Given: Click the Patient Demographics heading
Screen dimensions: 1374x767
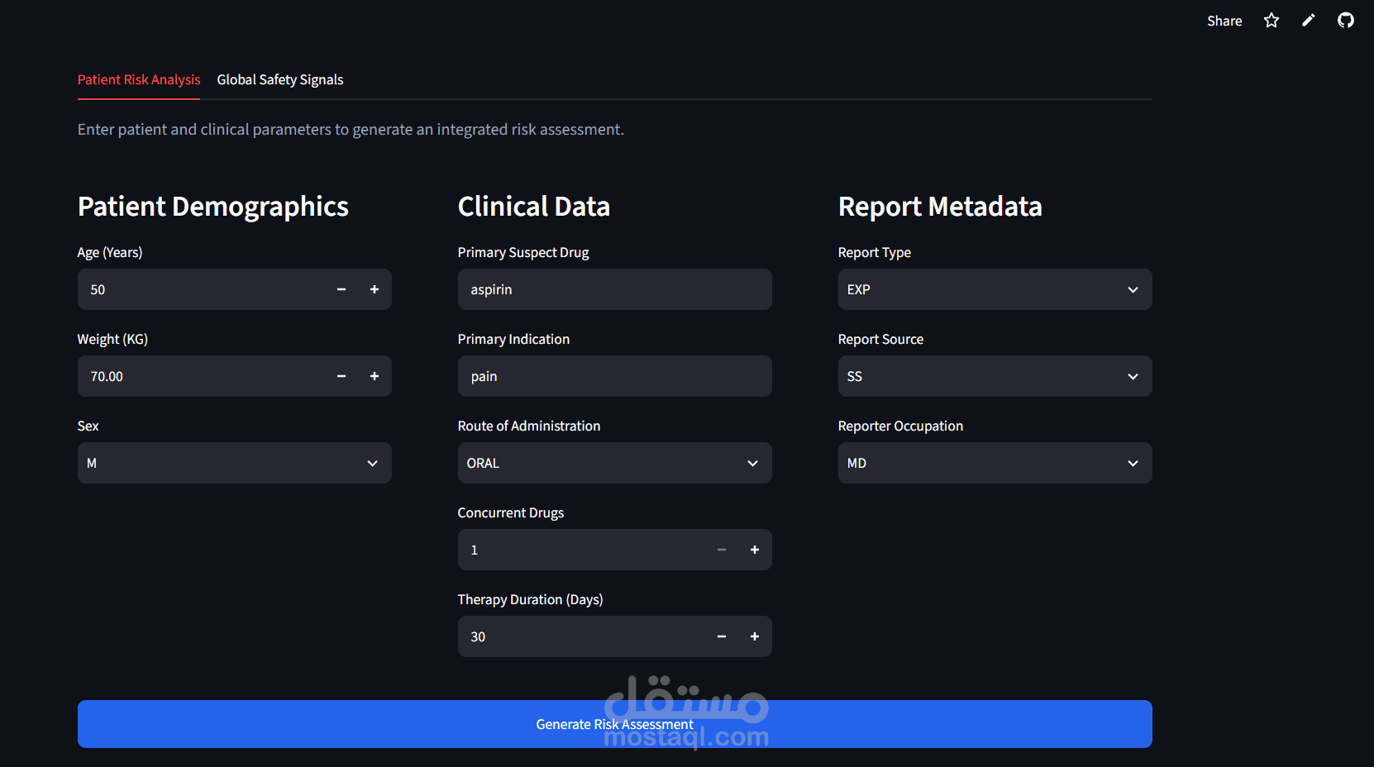Looking at the screenshot, I should coord(213,207).
